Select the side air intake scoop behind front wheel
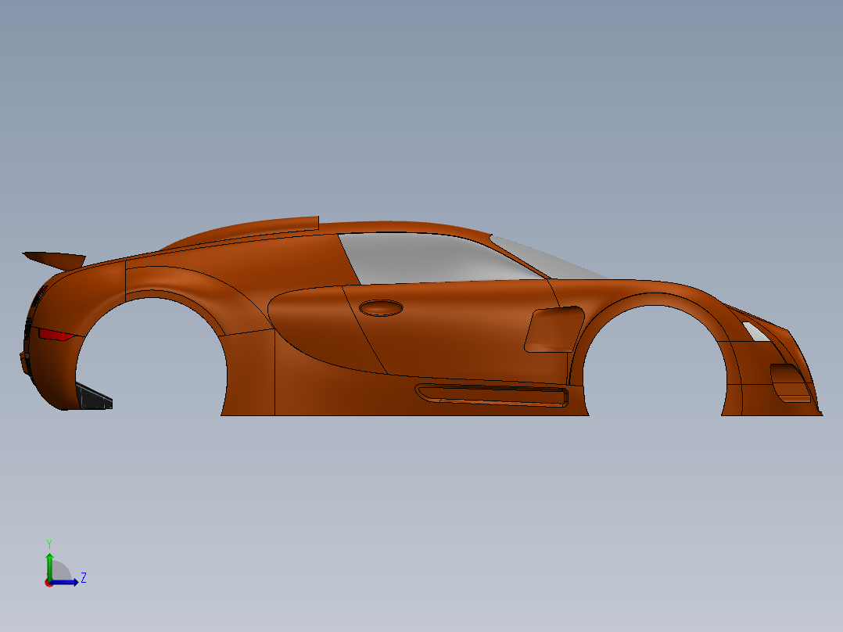Screen dimensions: 843x632 click(554, 330)
